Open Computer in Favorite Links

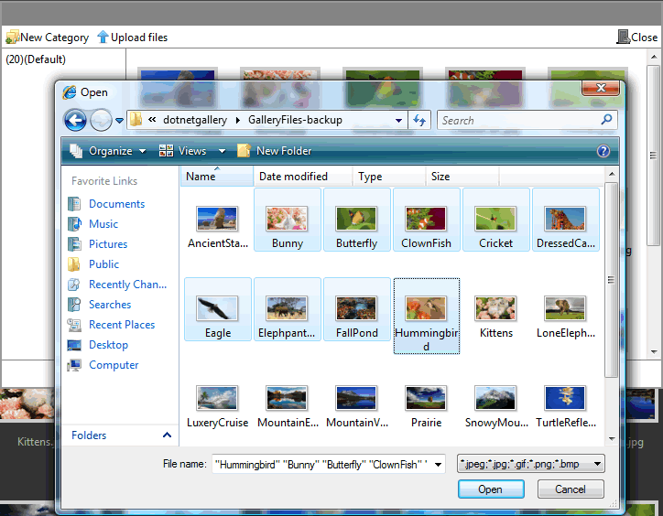[x=114, y=365]
